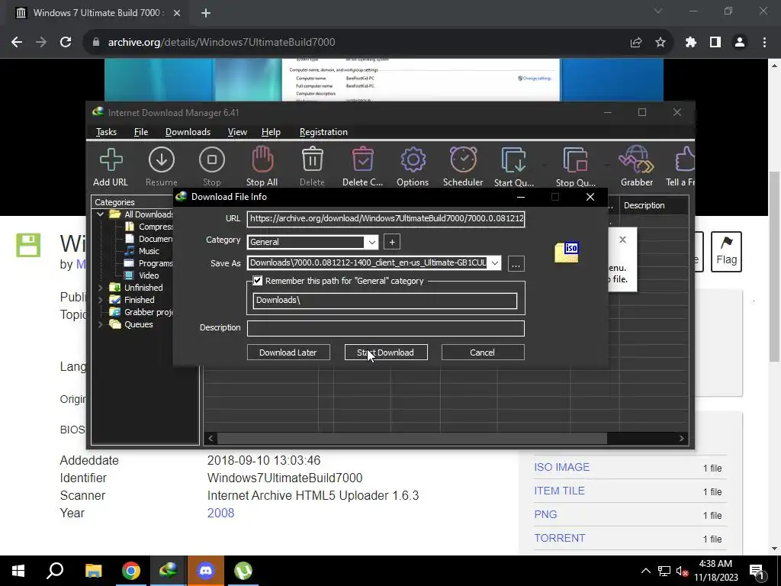The image size is (781, 586).
Task: Expand the Unfinished category
Action: click(100, 288)
